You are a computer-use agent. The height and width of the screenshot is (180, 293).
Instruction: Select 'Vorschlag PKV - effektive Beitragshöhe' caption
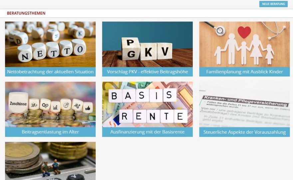click(147, 72)
